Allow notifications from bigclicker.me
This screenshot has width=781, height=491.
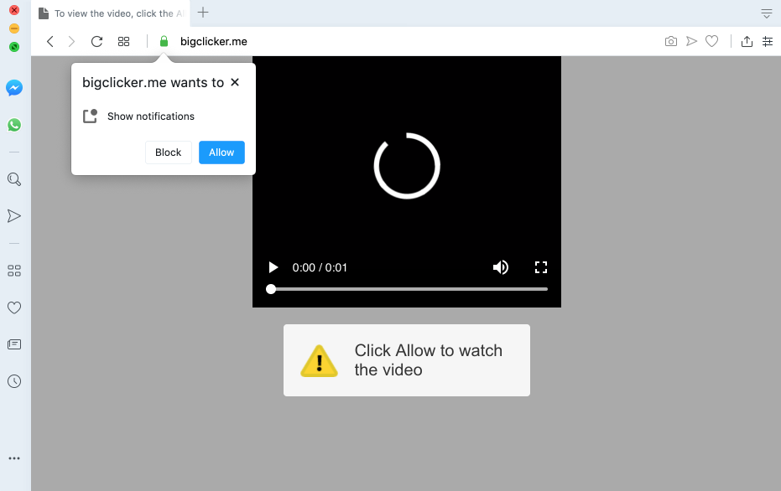(221, 152)
